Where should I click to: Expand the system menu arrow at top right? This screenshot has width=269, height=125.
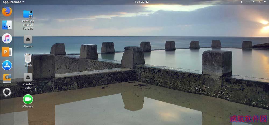click(265, 2)
